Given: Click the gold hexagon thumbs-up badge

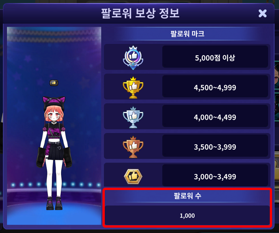Looking at the screenshot, I should tap(133, 177).
